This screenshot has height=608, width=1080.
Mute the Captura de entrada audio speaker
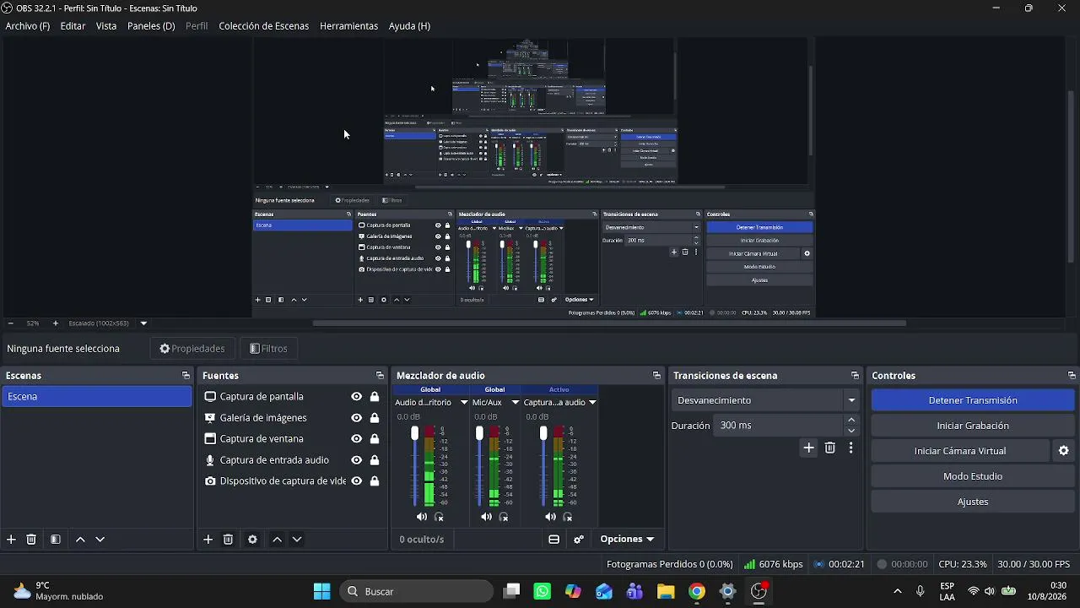pos(550,517)
